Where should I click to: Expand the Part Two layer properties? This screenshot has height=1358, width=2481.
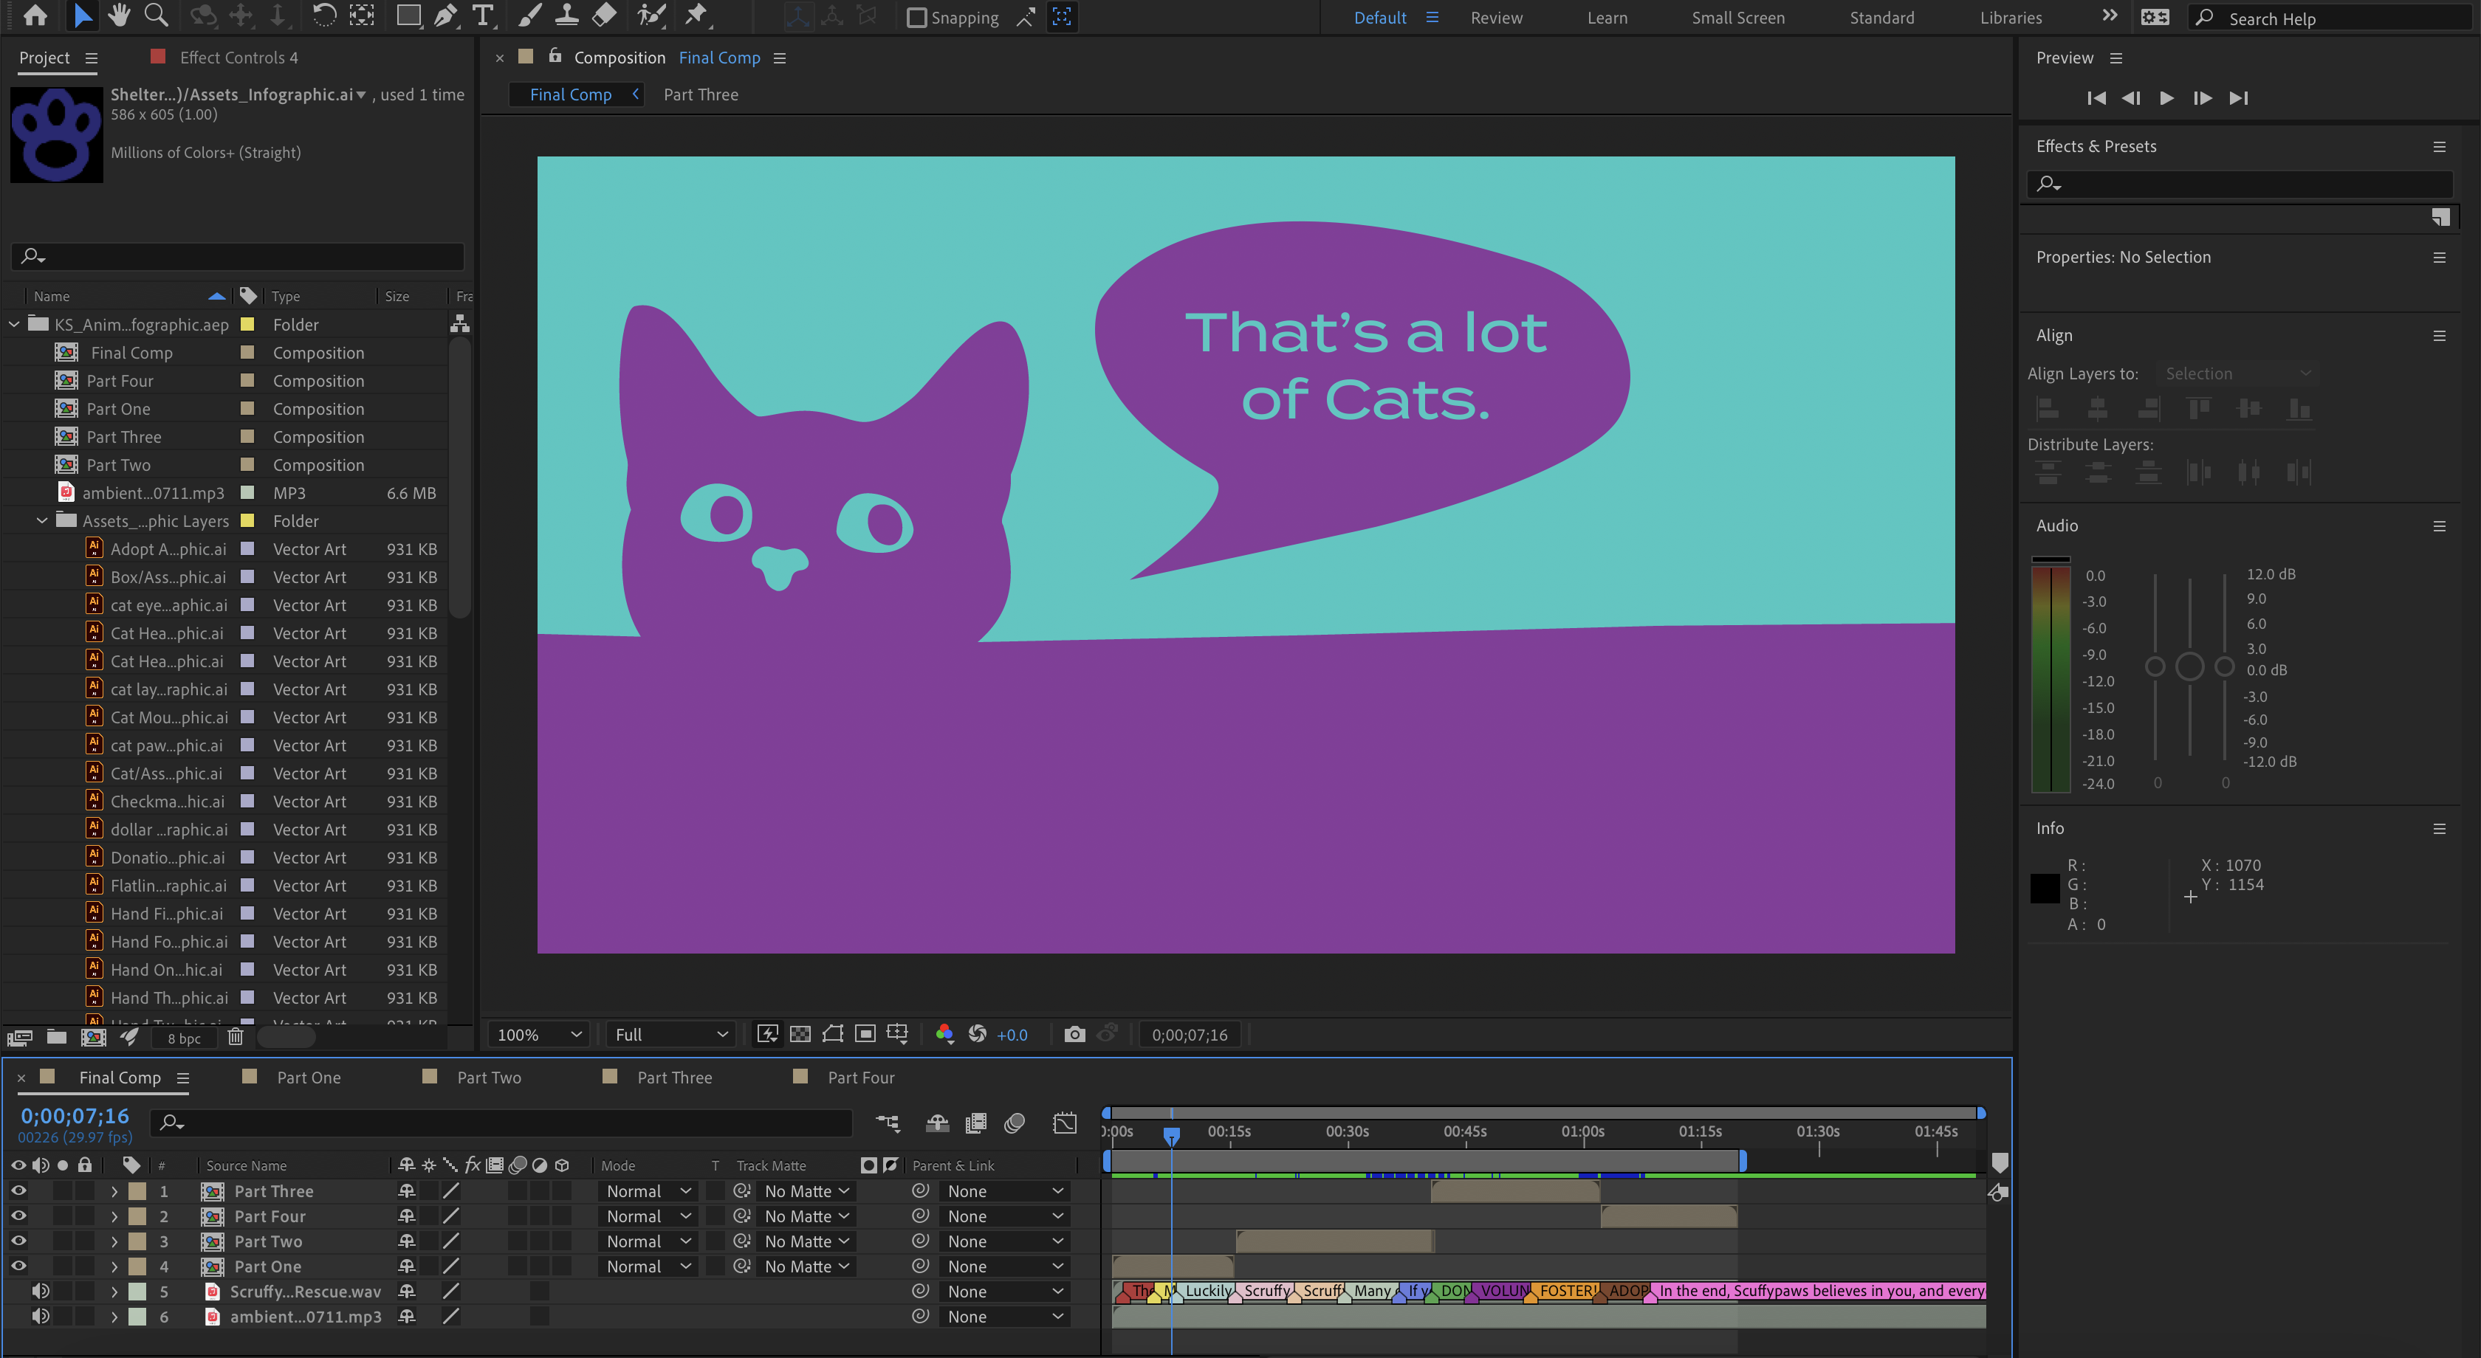pyautogui.click(x=114, y=1241)
